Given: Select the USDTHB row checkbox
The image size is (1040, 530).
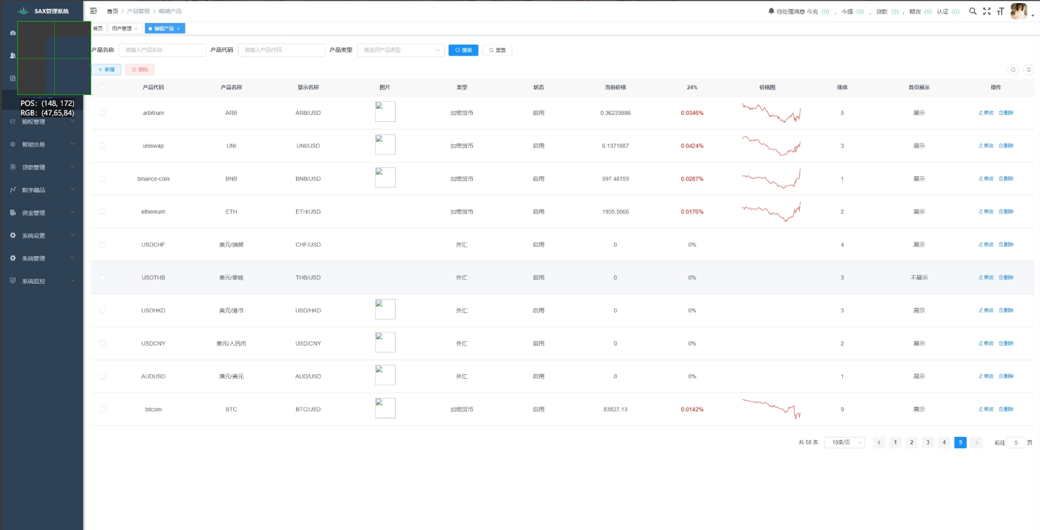Looking at the screenshot, I should click(x=103, y=277).
